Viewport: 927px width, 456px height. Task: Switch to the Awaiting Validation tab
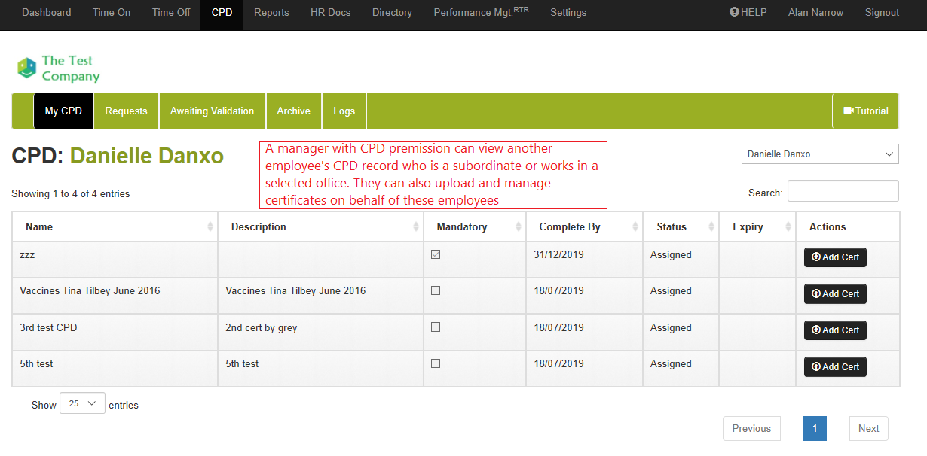(212, 111)
